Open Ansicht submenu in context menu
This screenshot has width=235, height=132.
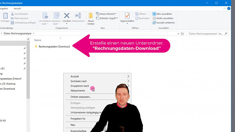pos(97,76)
